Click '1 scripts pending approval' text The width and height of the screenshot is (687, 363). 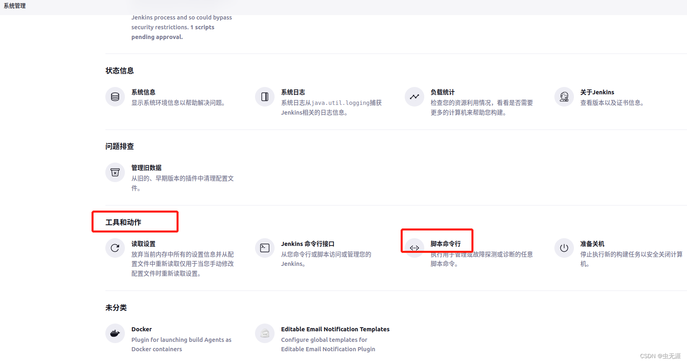(x=173, y=32)
